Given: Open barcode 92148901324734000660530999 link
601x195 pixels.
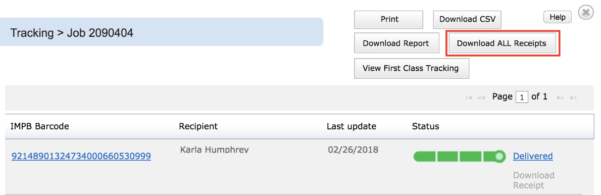Looking at the screenshot, I should click(x=81, y=156).
